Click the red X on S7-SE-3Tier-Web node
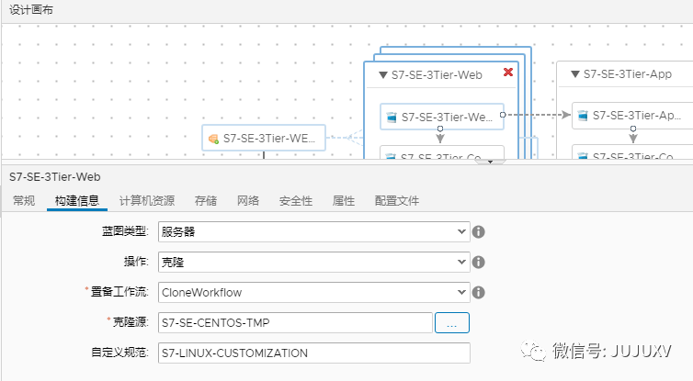This screenshot has height=381, width=693. pos(508,73)
